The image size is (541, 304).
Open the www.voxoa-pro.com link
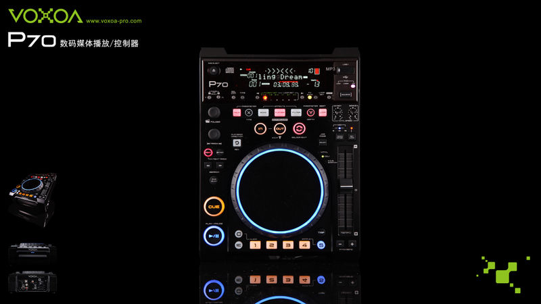click(114, 21)
